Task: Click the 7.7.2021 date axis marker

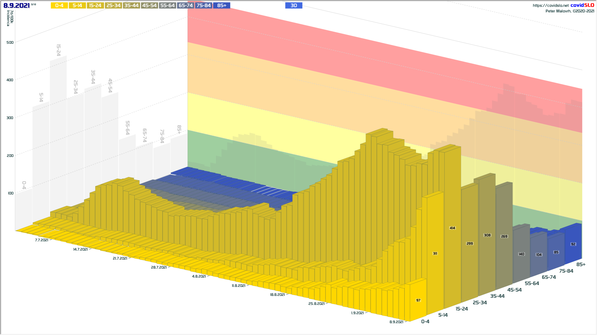Action: point(42,240)
